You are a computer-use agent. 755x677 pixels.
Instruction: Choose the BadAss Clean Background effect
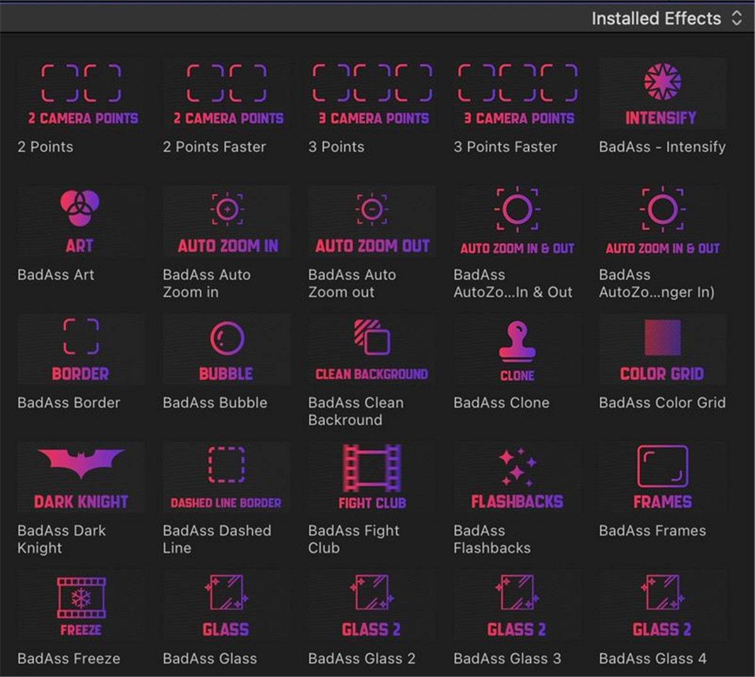(372, 350)
